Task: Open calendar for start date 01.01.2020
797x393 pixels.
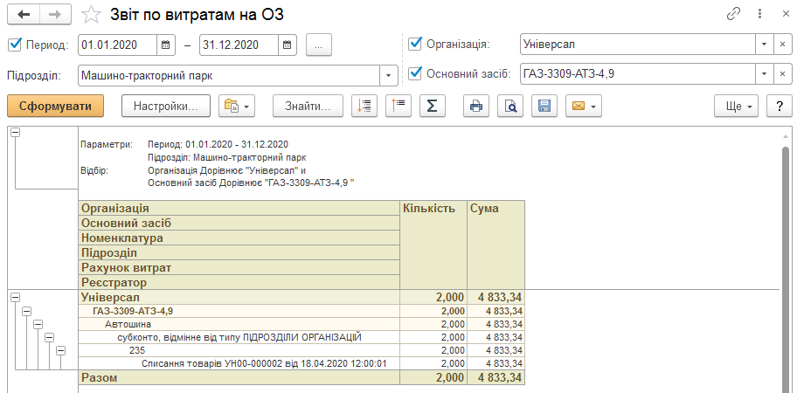Action: click(166, 45)
